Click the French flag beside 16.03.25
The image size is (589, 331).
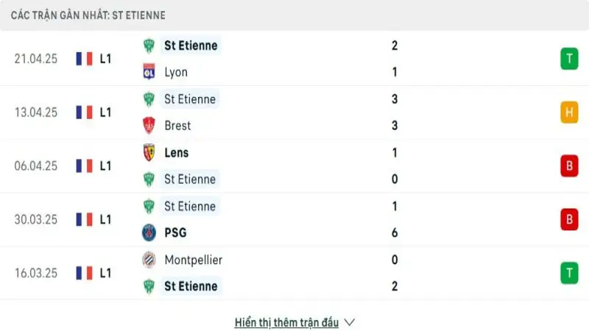click(x=84, y=273)
